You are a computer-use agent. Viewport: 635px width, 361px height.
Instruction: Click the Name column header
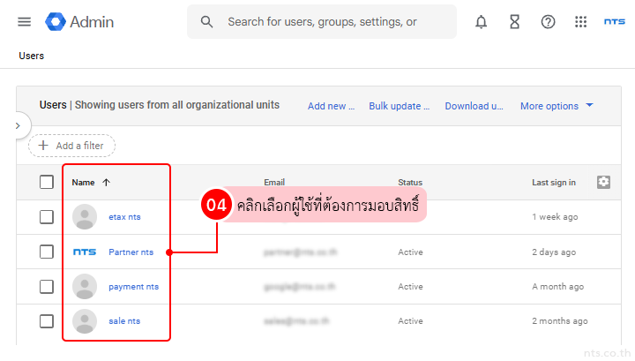coord(83,183)
